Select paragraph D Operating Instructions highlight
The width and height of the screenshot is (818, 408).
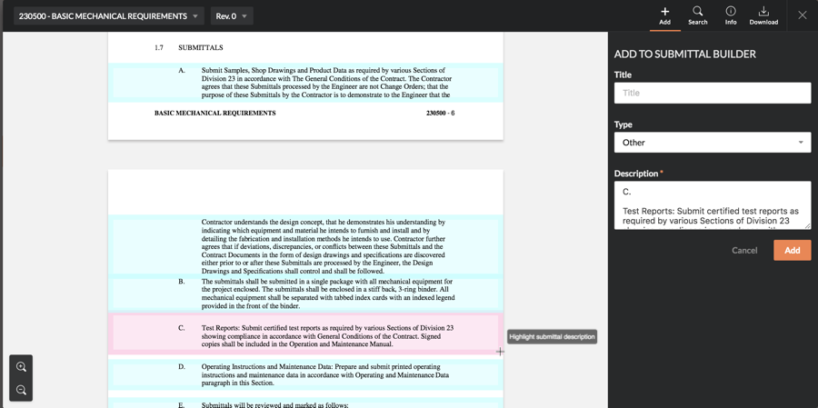[x=305, y=374]
